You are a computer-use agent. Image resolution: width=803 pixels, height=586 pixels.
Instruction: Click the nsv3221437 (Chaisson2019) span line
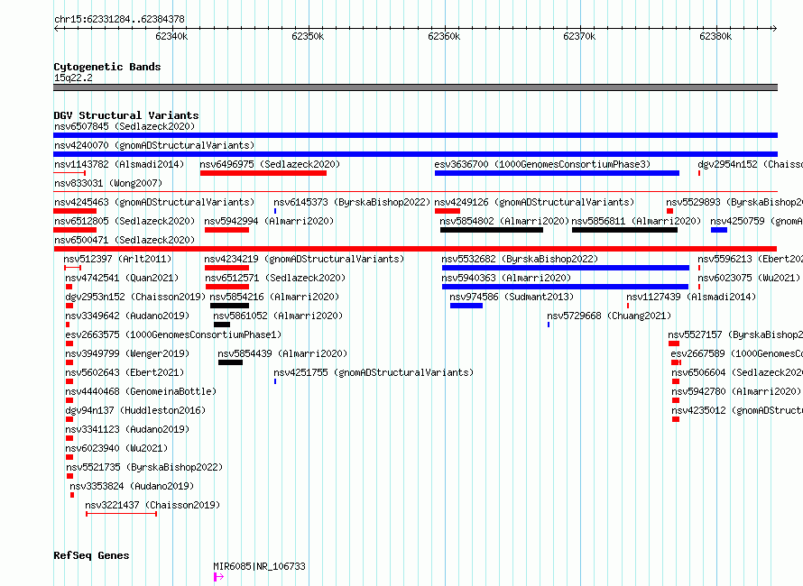click(122, 514)
